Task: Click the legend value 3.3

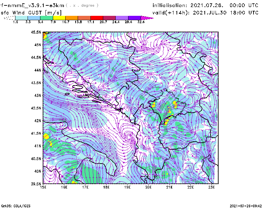Action: 28,22
